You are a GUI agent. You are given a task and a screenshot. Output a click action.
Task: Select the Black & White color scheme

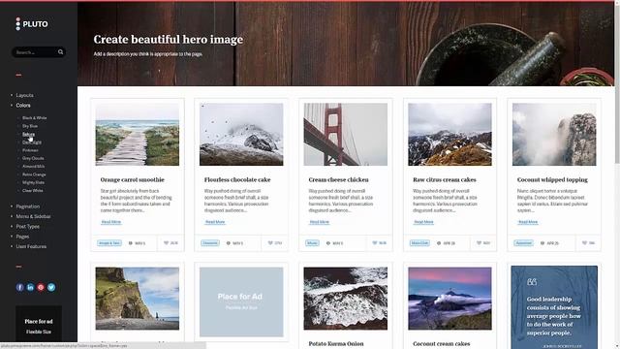[x=35, y=118]
